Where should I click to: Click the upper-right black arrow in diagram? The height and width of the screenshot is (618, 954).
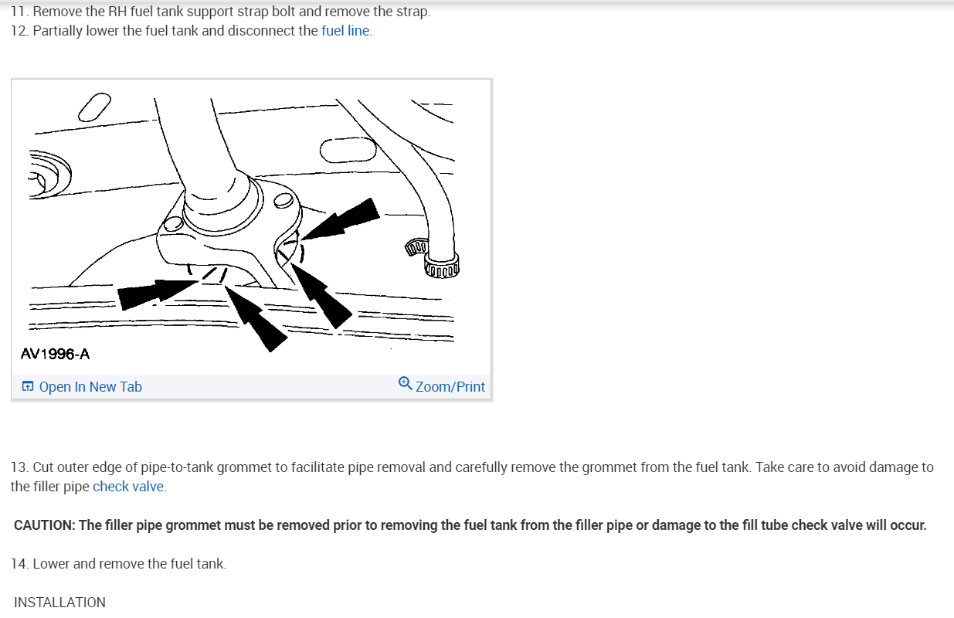pos(341,217)
